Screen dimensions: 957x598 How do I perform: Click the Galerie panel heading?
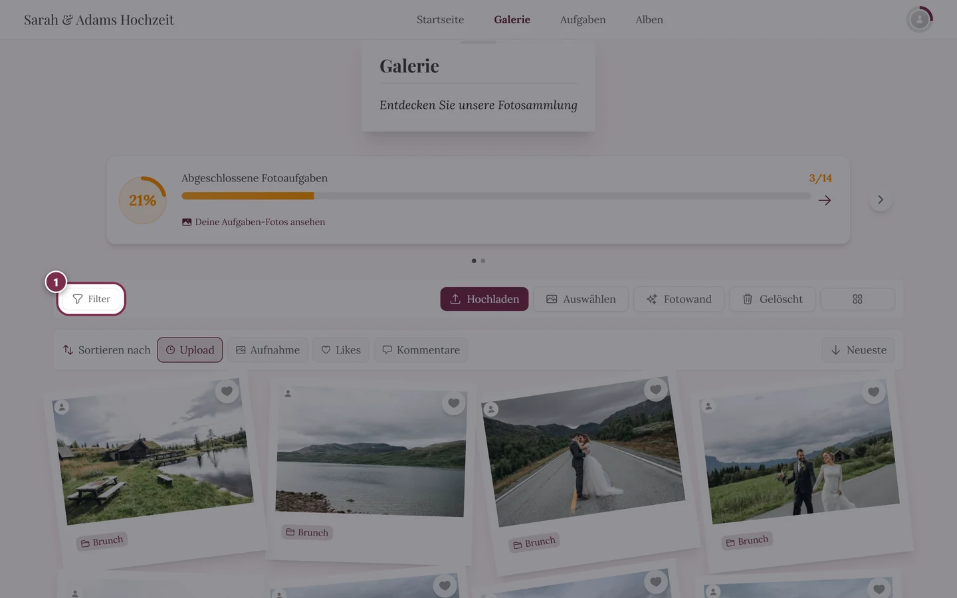409,66
